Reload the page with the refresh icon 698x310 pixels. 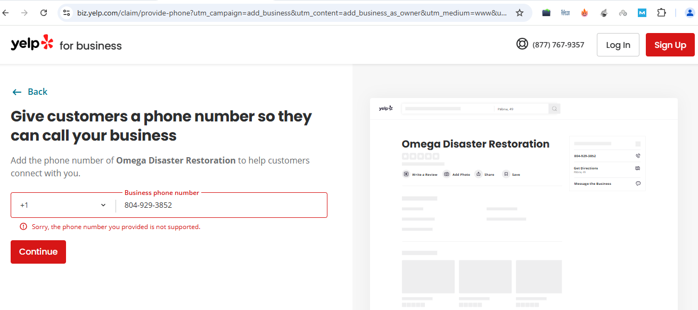[44, 13]
